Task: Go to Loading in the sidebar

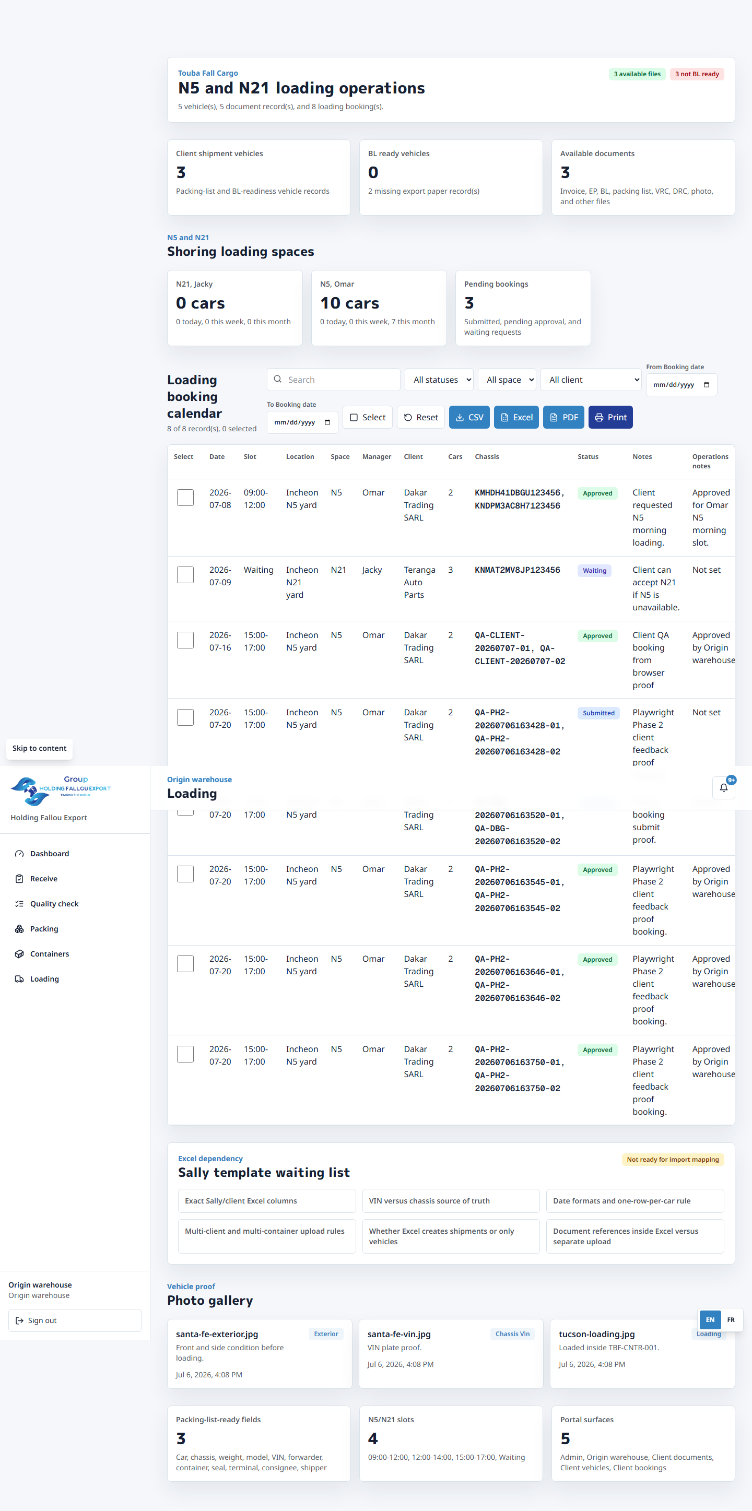Action: [x=75, y=979]
